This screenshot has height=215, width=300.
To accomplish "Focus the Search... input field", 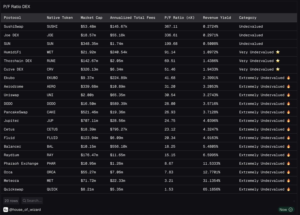I will (x=32, y=201).
